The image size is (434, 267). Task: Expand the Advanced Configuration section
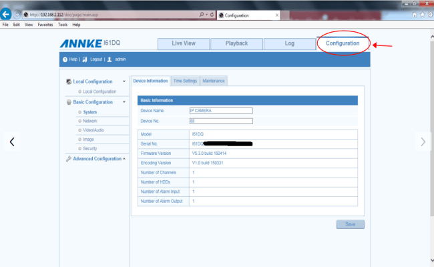[x=124, y=159]
